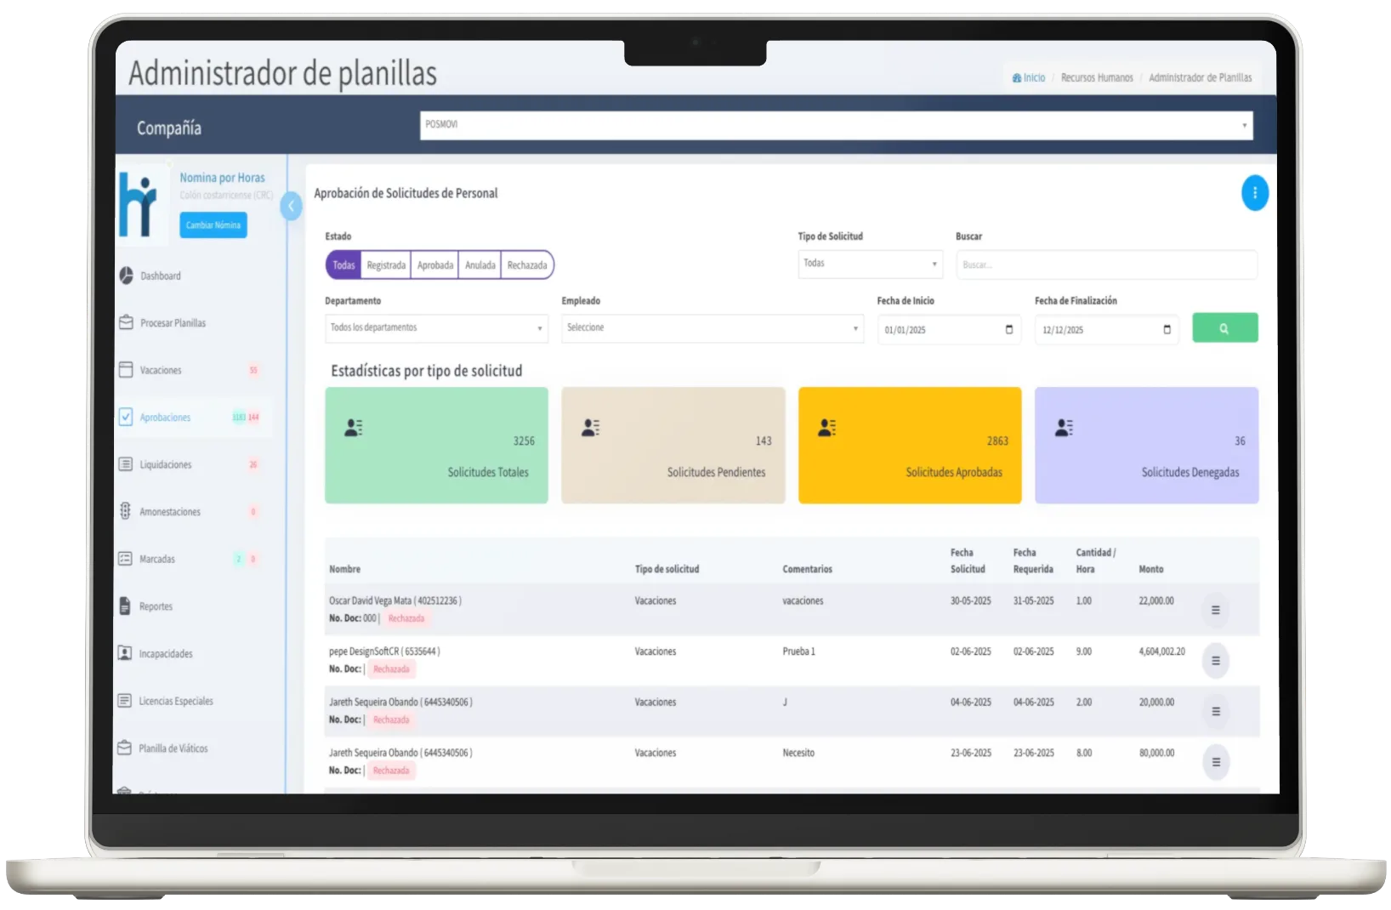Open row menu for pepe DesignSoftCR
Viewport: 1391px width, 910px height.
tap(1215, 661)
